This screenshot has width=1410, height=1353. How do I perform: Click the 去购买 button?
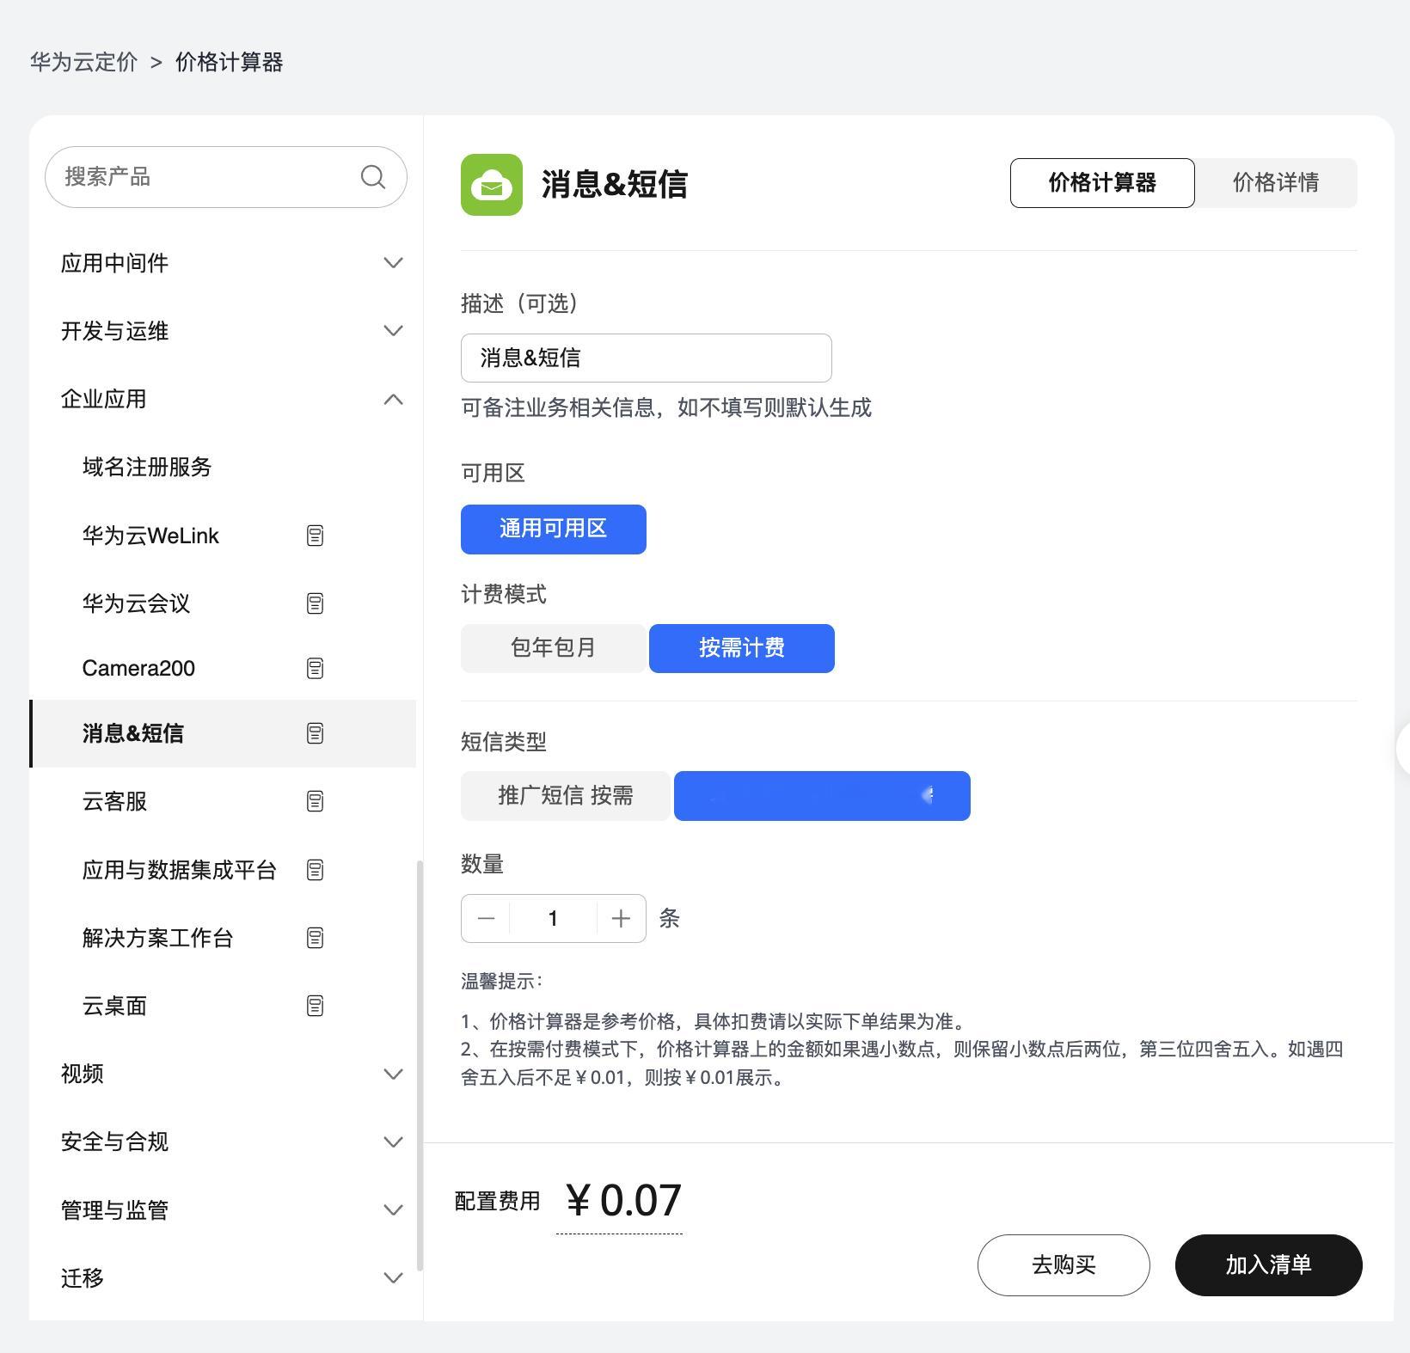click(1064, 1265)
